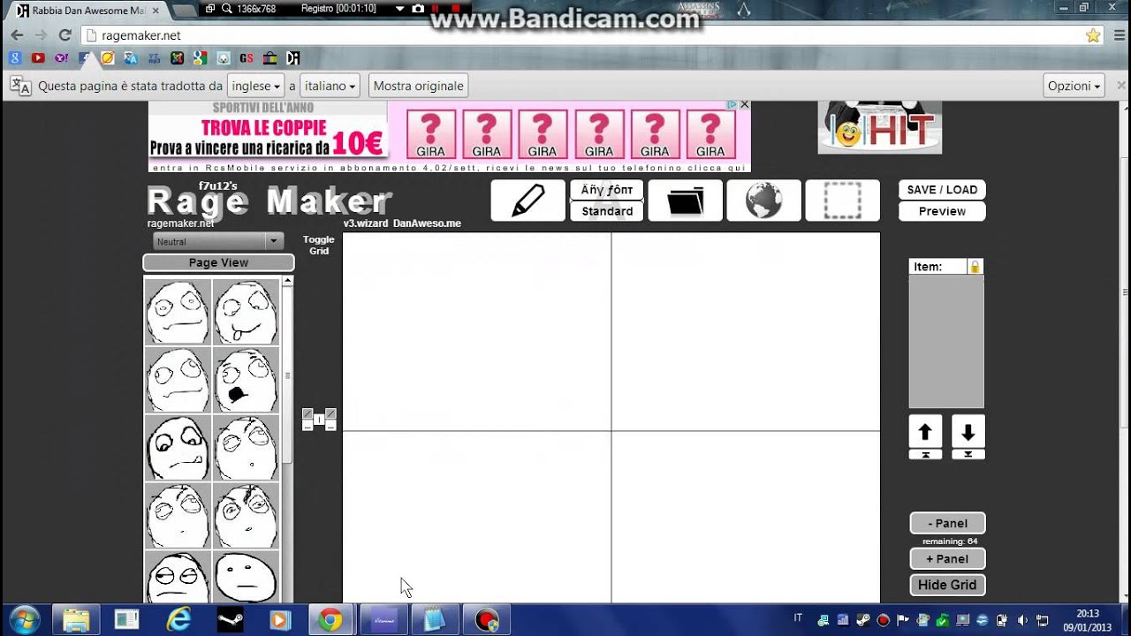Click the Any font text button

coord(607,190)
